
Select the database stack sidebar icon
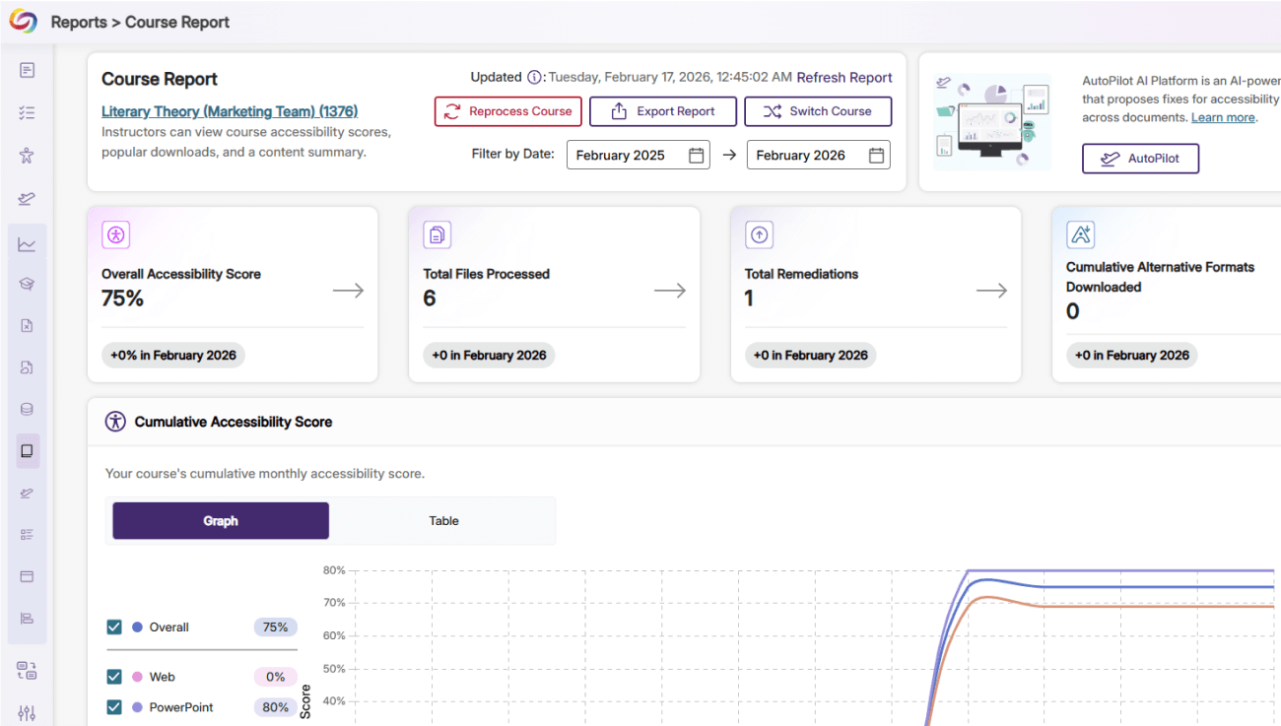pyautogui.click(x=27, y=409)
